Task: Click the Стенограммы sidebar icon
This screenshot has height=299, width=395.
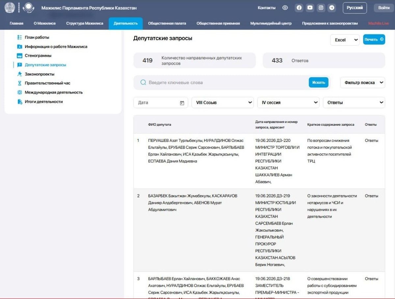Action: click(x=20, y=56)
